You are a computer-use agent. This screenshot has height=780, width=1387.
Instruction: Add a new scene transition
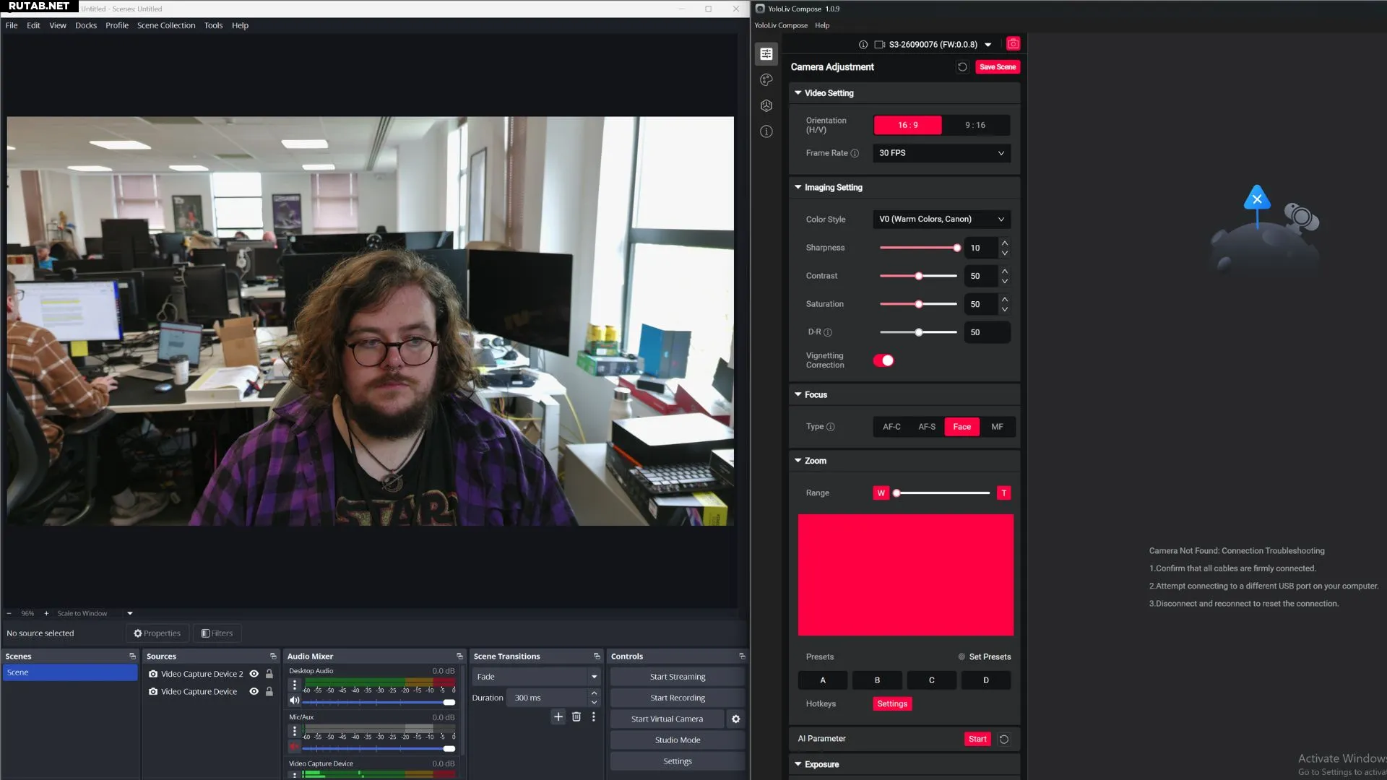coord(558,717)
